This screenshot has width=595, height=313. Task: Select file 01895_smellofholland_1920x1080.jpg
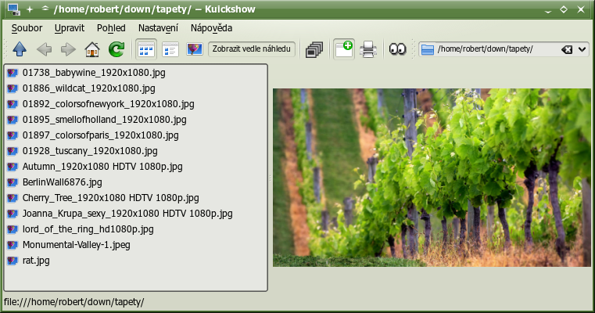pos(104,119)
